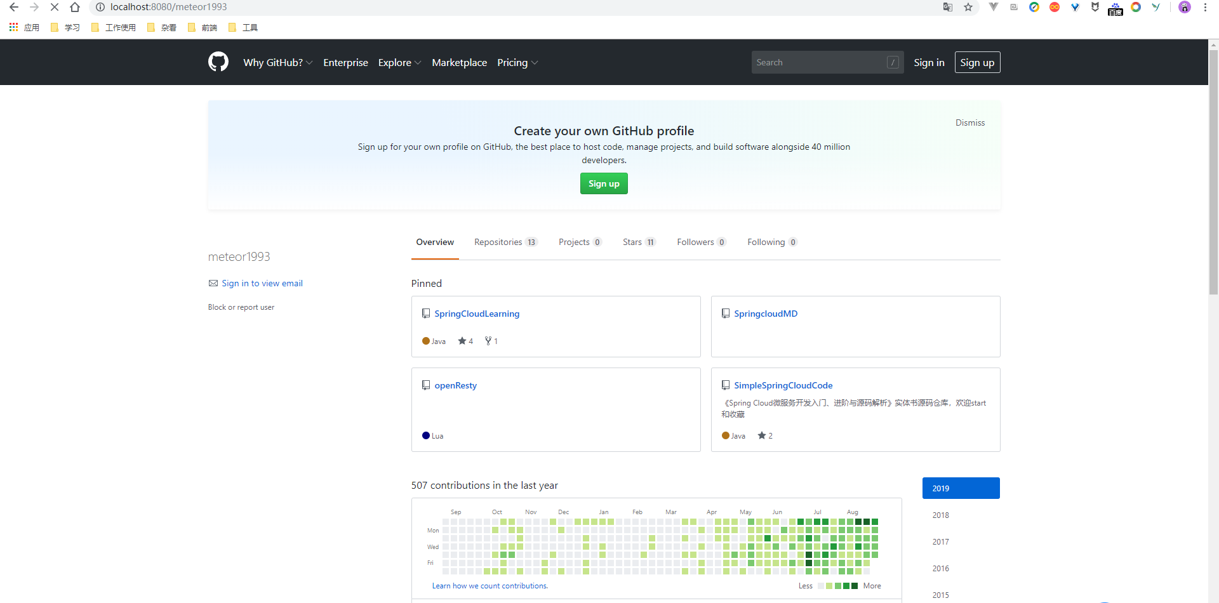Click the repo icon beside openResty
The width and height of the screenshot is (1219, 603).
(x=426, y=385)
